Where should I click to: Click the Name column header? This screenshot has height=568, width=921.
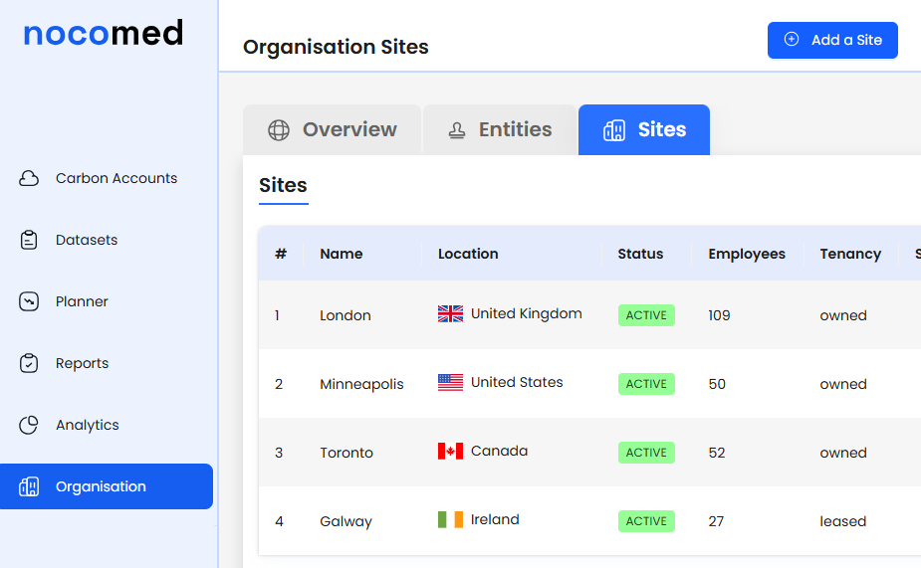coord(342,254)
